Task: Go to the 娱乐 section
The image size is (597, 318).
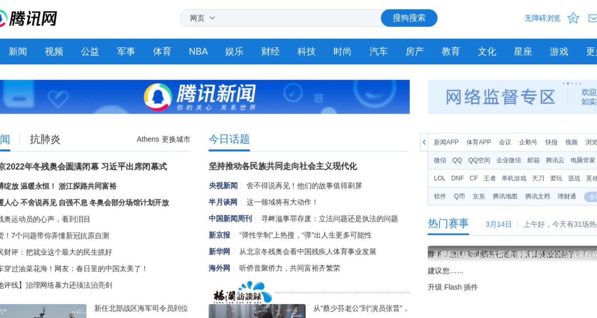Action: 234,52
